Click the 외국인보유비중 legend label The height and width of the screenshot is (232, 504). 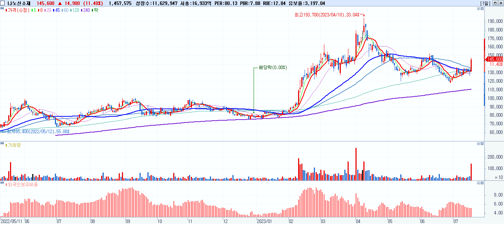[x=21, y=184]
